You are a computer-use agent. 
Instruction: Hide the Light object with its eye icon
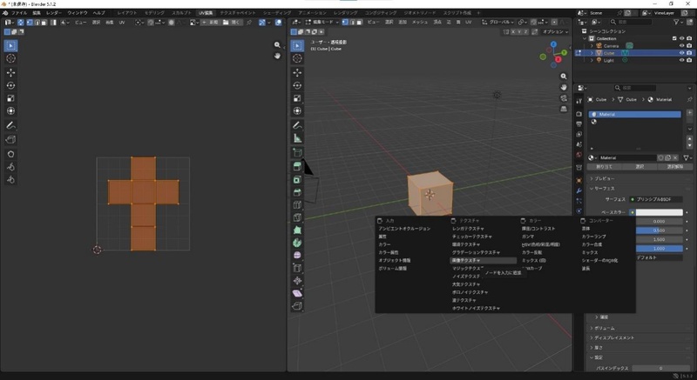point(682,60)
